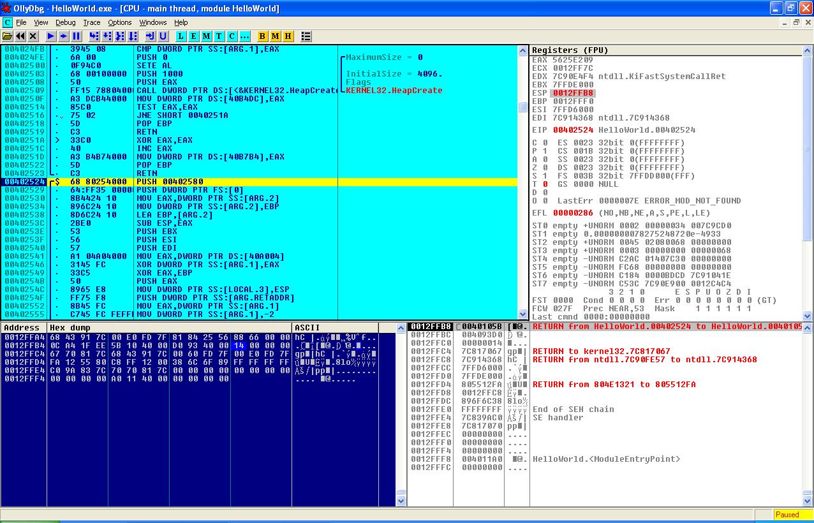The width and height of the screenshot is (814, 523).
Task: Open the Options menu
Action: [120, 22]
